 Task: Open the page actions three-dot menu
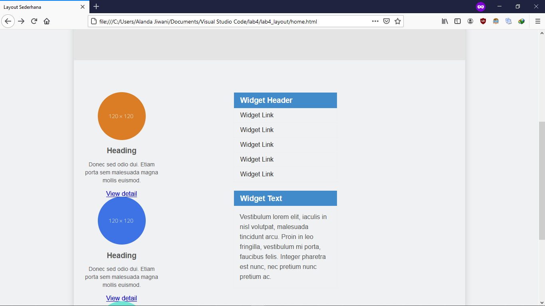click(375, 21)
